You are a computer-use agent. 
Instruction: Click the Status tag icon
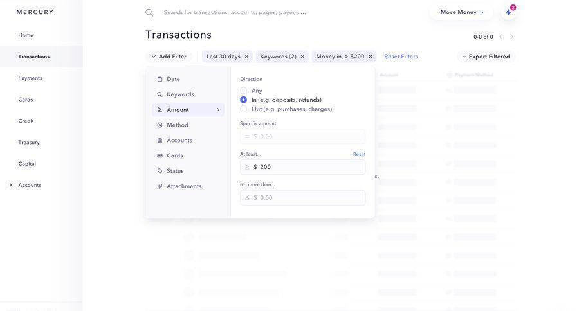[x=160, y=171]
